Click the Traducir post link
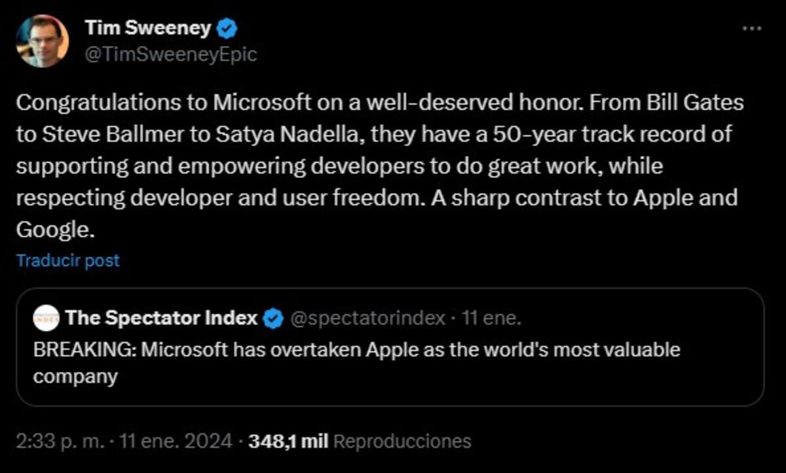Image resolution: width=786 pixels, height=473 pixels. point(68,260)
